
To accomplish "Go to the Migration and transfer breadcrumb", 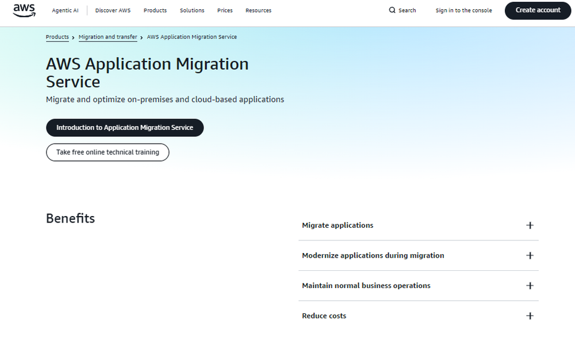I will pyautogui.click(x=108, y=37).
